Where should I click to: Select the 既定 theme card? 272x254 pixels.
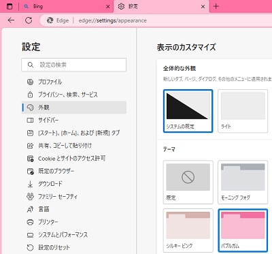click(188, 182)
